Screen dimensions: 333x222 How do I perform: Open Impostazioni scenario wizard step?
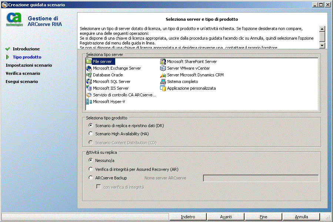[29, 65]
